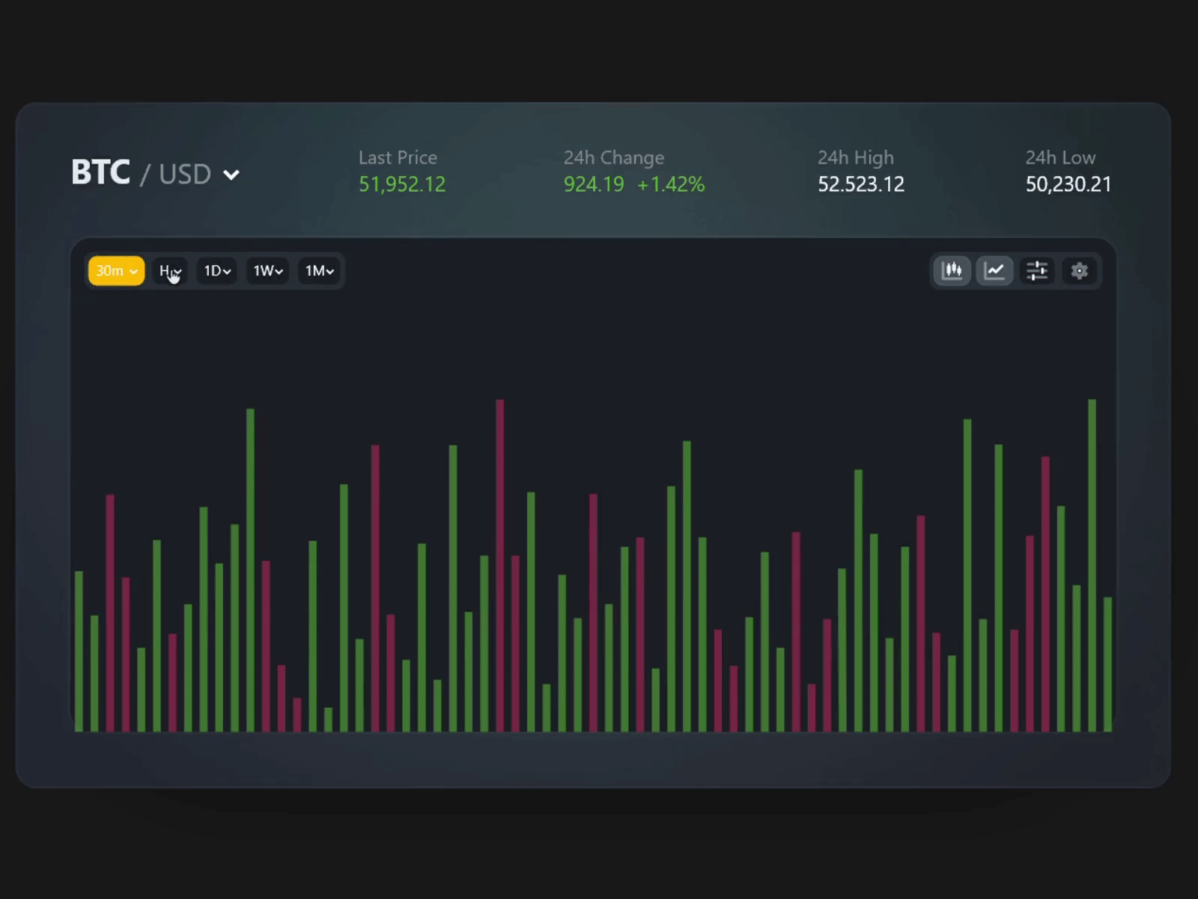Click the 24h Change value 924.19

594,184
